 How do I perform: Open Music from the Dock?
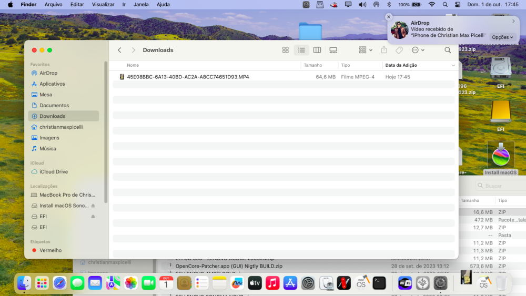[272, 283]
